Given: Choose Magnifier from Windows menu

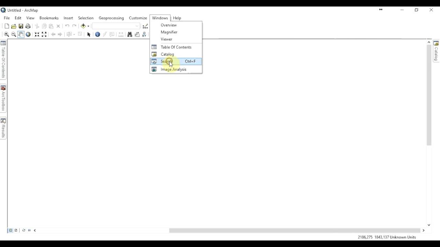Looking at the screenshot, I should pyautogui.click(x=176, y=32).
